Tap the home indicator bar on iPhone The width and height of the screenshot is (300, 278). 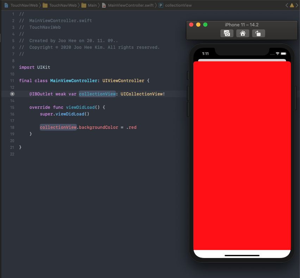(x=242, y=255)
